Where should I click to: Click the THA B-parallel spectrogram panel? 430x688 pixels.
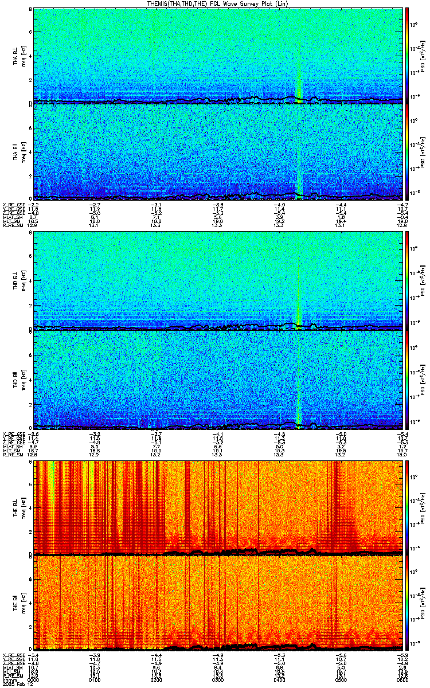[218, 151]
